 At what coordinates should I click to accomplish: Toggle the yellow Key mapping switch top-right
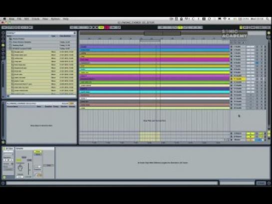[x=241, y=27]
